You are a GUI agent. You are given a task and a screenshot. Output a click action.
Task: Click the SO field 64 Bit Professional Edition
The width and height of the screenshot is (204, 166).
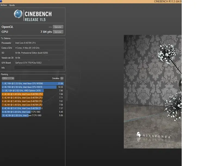point(39,53)
